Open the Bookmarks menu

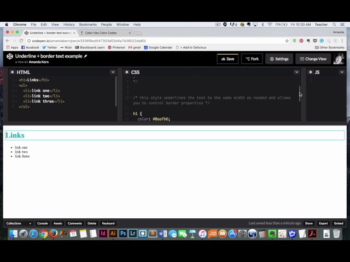click(x=88, y=25)
